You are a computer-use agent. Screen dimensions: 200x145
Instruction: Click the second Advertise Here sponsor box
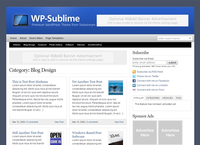click(170, 132)
